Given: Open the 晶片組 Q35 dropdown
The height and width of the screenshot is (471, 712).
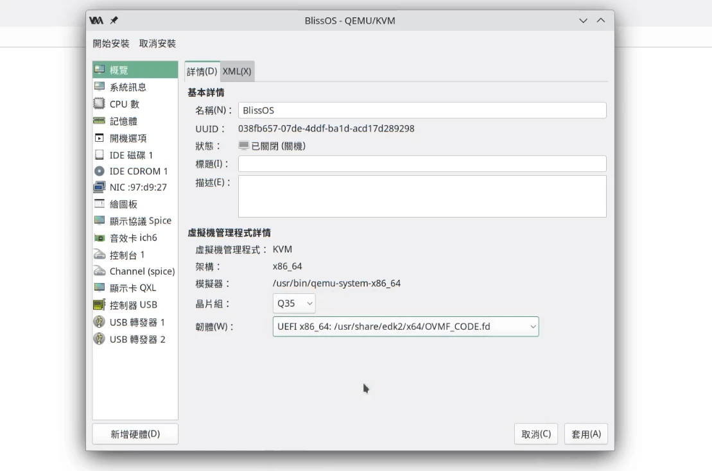Looking at the screenshot, I should coord(293,304).
